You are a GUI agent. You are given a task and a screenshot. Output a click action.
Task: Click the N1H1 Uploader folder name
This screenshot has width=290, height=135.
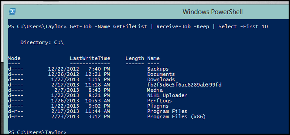(x=167, y=96)
